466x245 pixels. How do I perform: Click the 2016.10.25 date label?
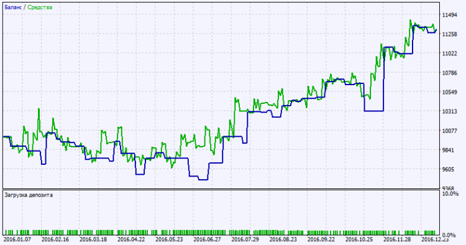click(359, 239)
